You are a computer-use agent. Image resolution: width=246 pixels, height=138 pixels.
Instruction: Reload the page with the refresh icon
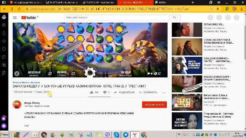19,9
